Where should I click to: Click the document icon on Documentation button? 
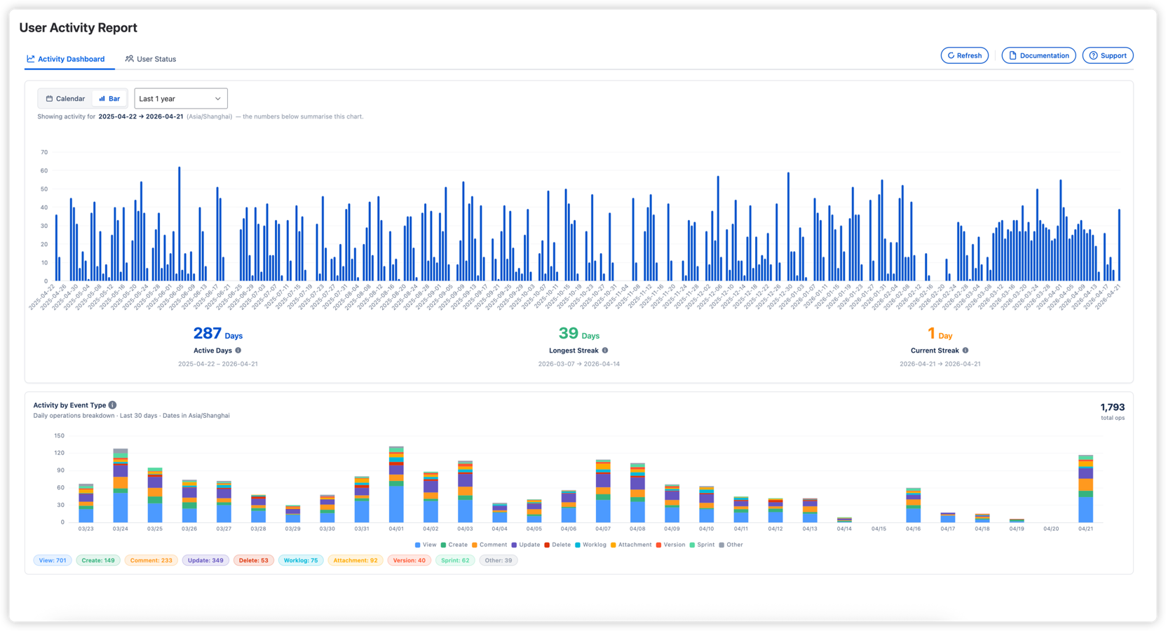[1013, 55]
